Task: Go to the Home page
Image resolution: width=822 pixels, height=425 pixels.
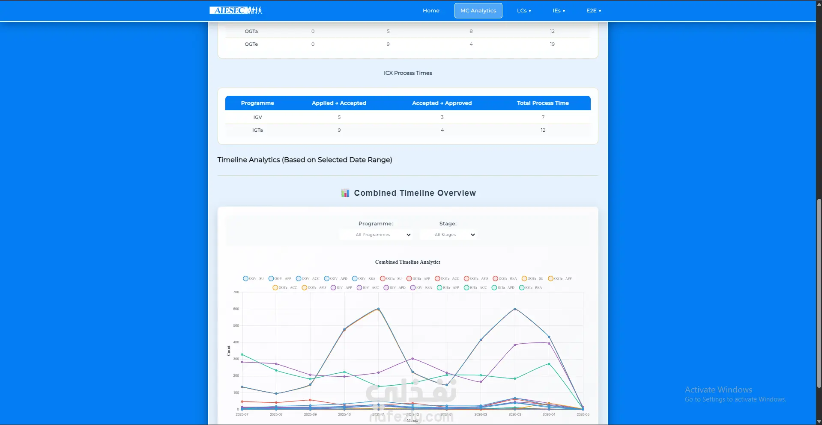Action: pos(431,11)
